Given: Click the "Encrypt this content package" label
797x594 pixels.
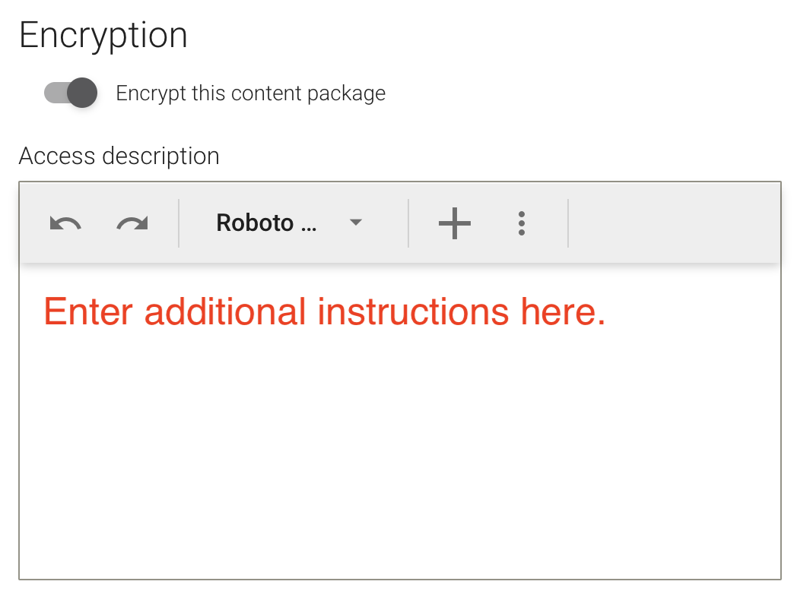Looking at the screenshot, I should (x=251, y=93).
